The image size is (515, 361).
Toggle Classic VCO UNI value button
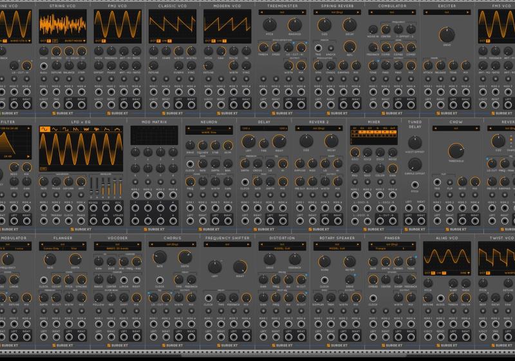[169, 41]
